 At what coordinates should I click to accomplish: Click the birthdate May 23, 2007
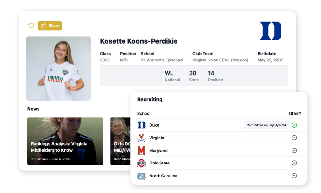coord(270,60)
